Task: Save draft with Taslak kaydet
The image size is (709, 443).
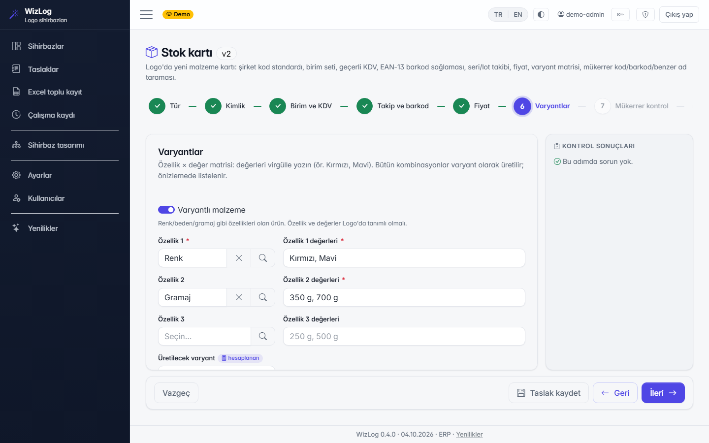Action: [x=548, y=393]
